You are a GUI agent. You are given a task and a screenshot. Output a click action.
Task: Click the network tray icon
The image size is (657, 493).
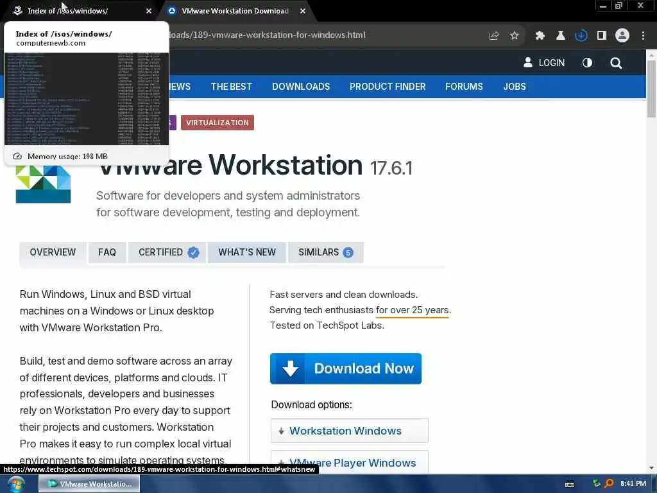tap(596, 483)
